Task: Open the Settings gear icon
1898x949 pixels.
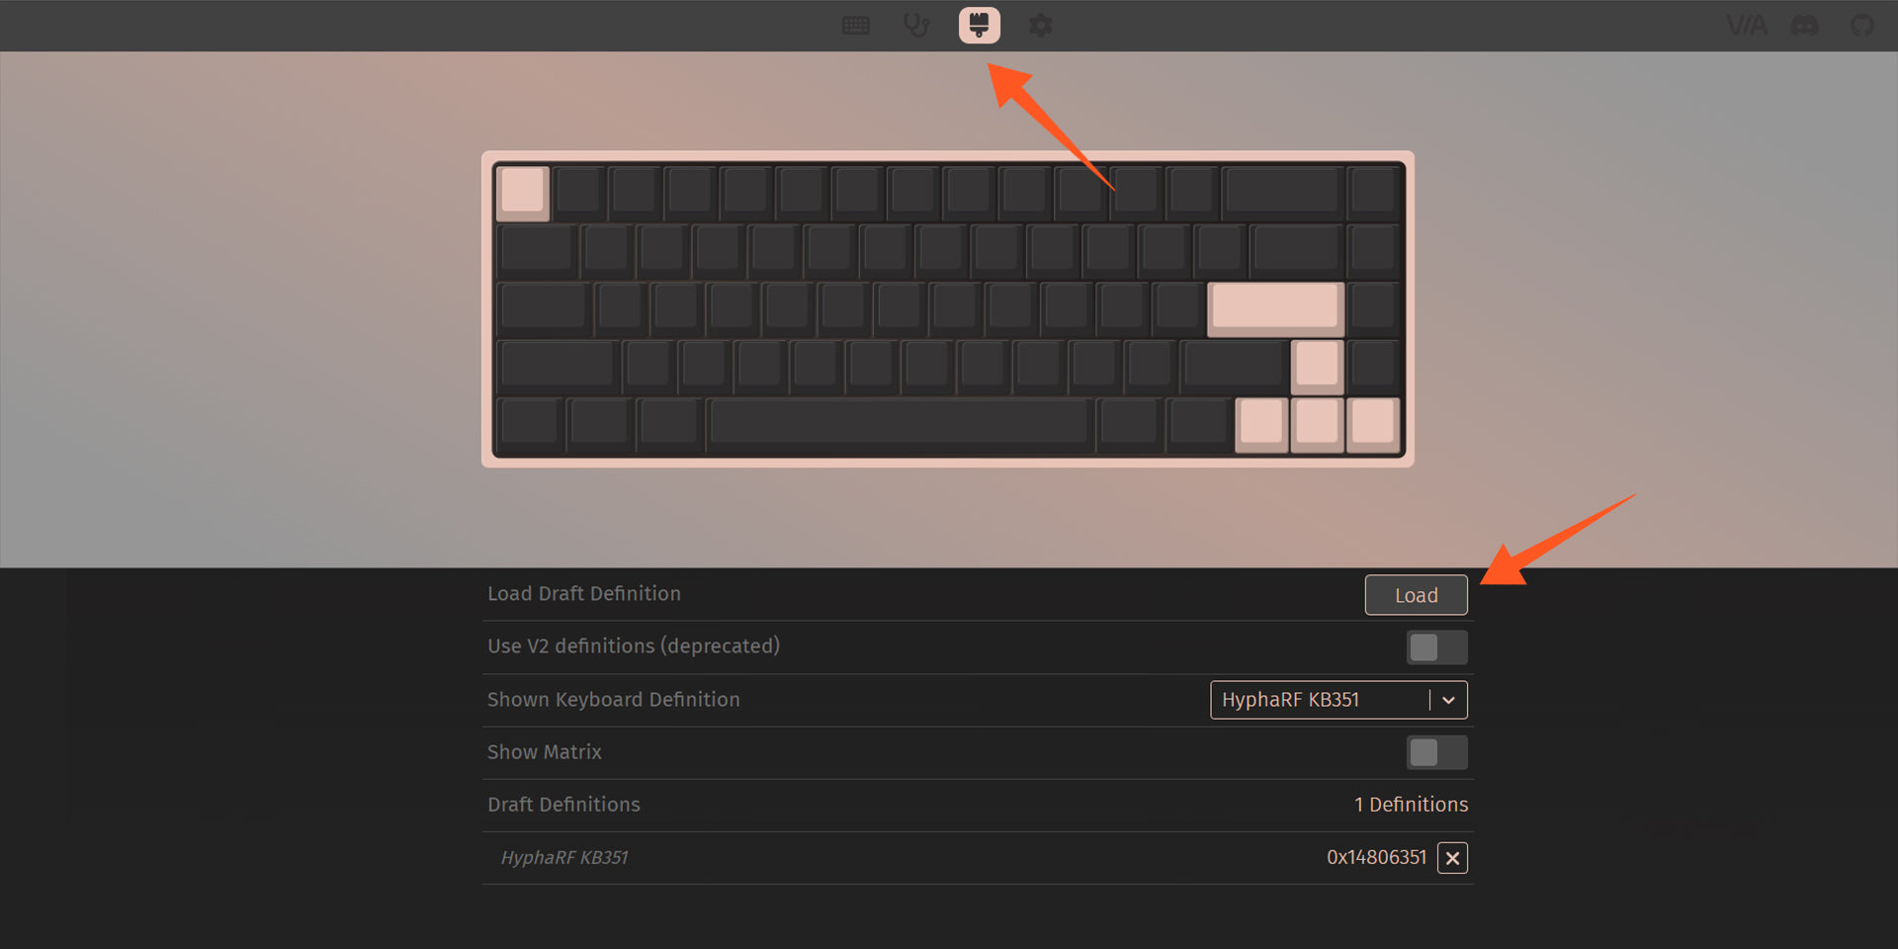Action: coord(1041,26)
